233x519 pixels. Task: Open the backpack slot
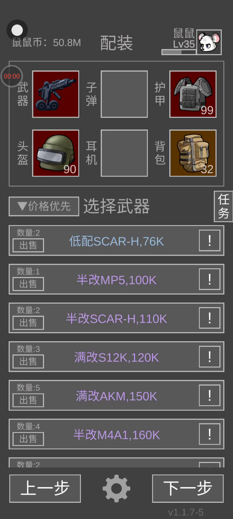[x=193, y=153]
